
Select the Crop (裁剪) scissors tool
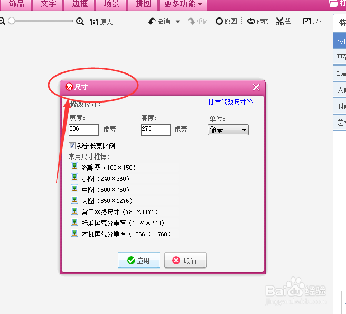click(279, 22)
